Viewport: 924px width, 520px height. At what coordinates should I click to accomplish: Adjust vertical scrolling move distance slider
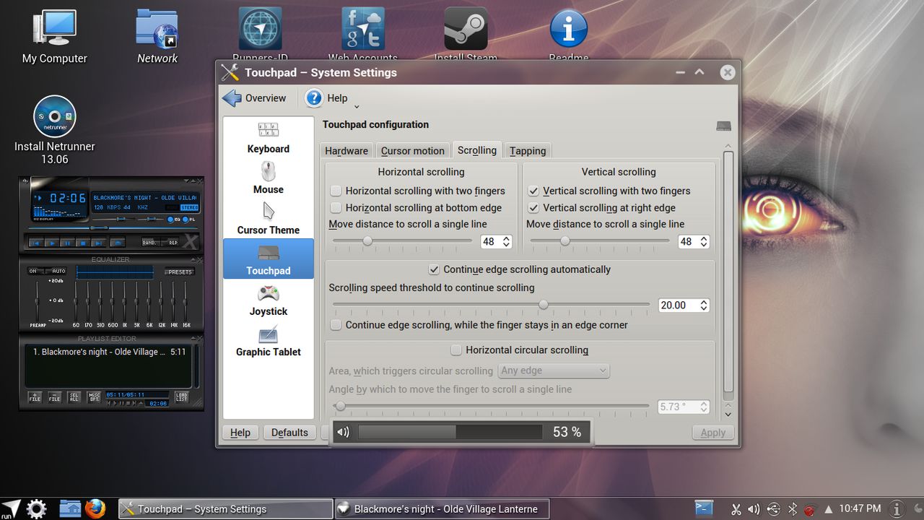[599, 241]
